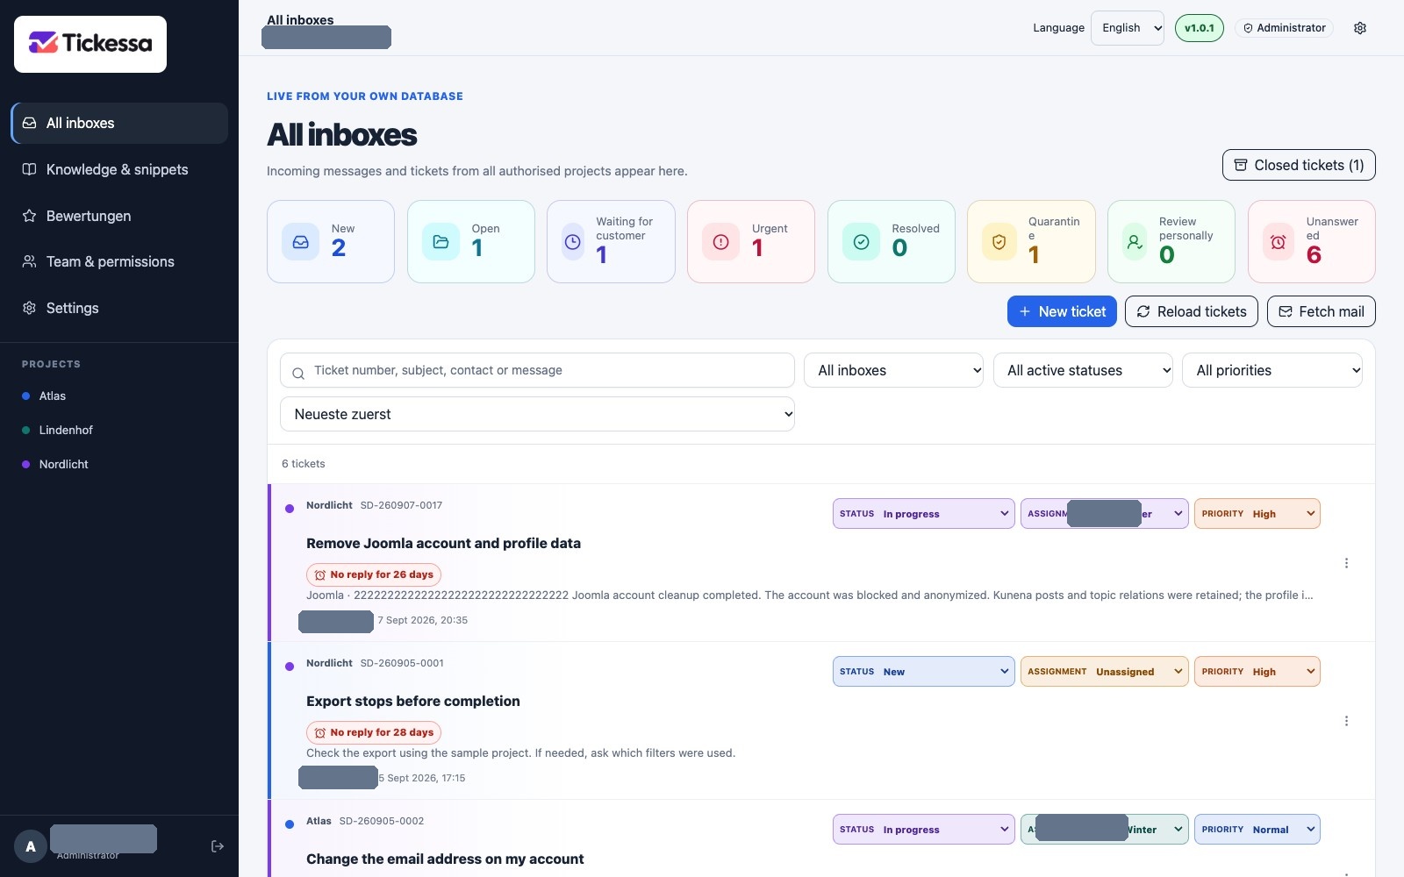Image resolution: width=1404 pixels, height=877 pixels.
Task: Click Fetch mail button
Action: point(1322,311)
